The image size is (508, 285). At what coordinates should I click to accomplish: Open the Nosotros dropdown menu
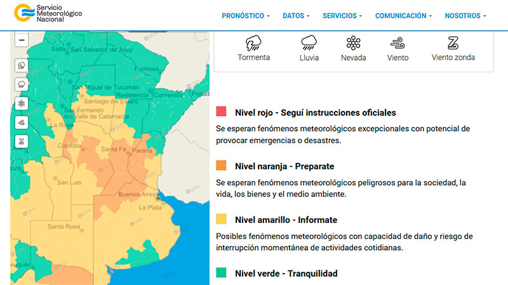(x=465, y=16)
